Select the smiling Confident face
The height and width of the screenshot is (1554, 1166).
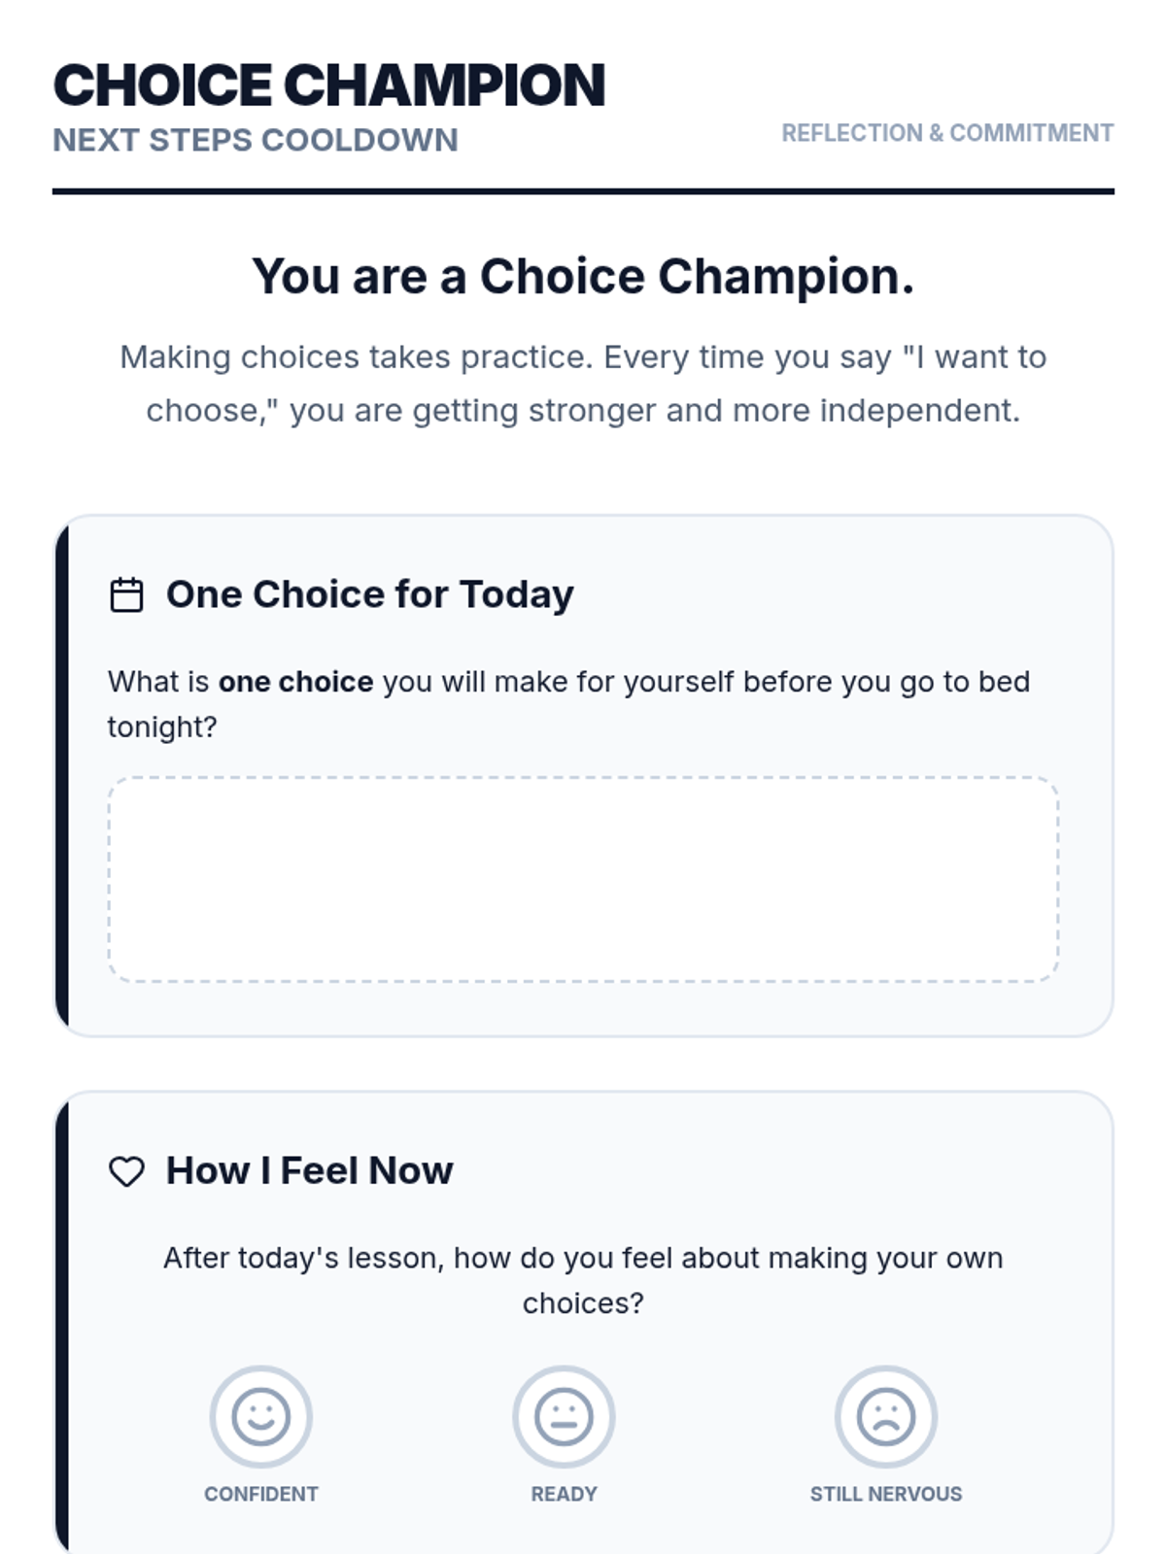click(260, 1416)
